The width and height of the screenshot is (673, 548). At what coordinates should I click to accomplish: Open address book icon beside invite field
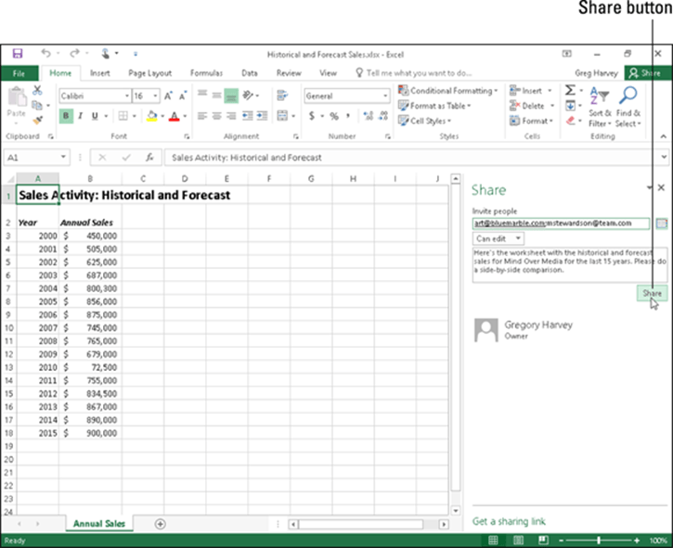click(x=662, y=223)
